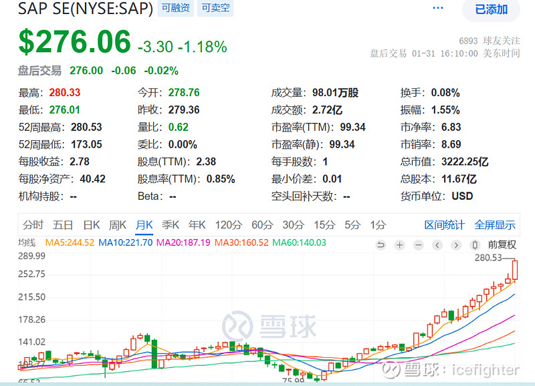Viewport: 535px width, 386px height.
Task: Choose the 1分 interval tab
Action: point(378,225)
